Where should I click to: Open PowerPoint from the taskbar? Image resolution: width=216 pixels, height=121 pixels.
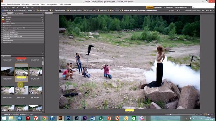pyautogui.click(x=109, y=118)
